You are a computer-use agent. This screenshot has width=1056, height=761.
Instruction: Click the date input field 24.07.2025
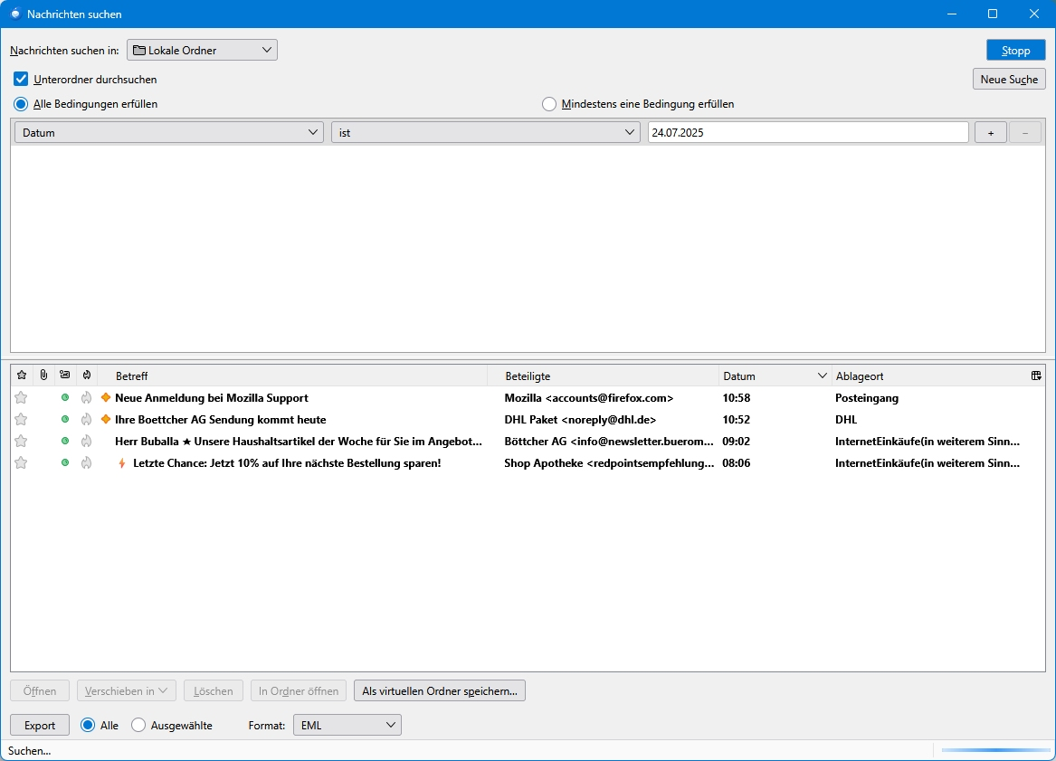807,132
